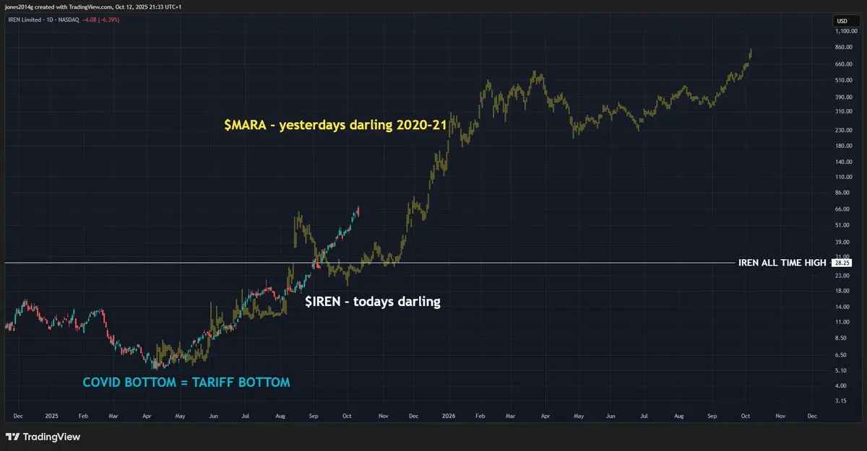Click the 2026 year label on time axis
This screenshot has width=867, height=451.
coord(449,416)
